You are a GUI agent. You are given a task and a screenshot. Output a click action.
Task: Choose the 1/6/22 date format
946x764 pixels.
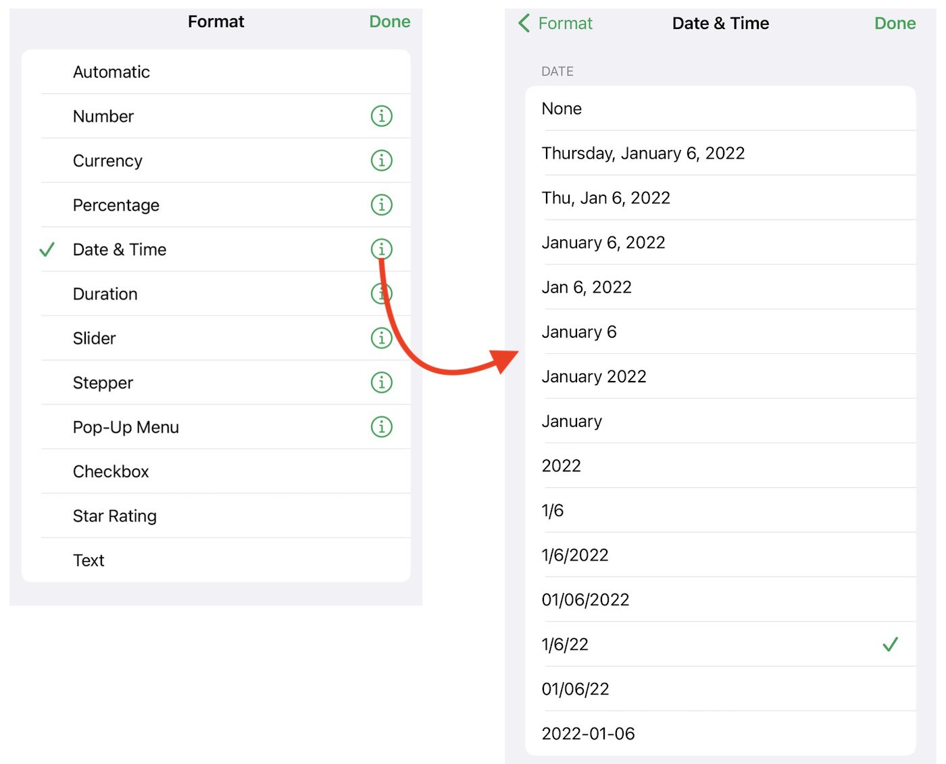click(x=565, y=644)
